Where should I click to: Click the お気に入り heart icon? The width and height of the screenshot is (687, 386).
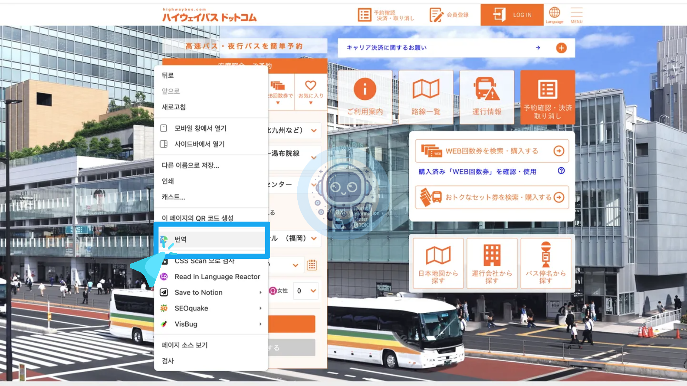tap(311, 86)
